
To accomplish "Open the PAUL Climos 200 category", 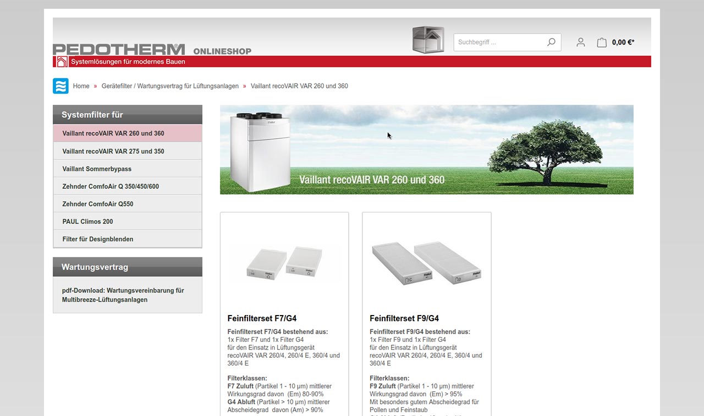I will pyautogui.click(x=128, y=221).
